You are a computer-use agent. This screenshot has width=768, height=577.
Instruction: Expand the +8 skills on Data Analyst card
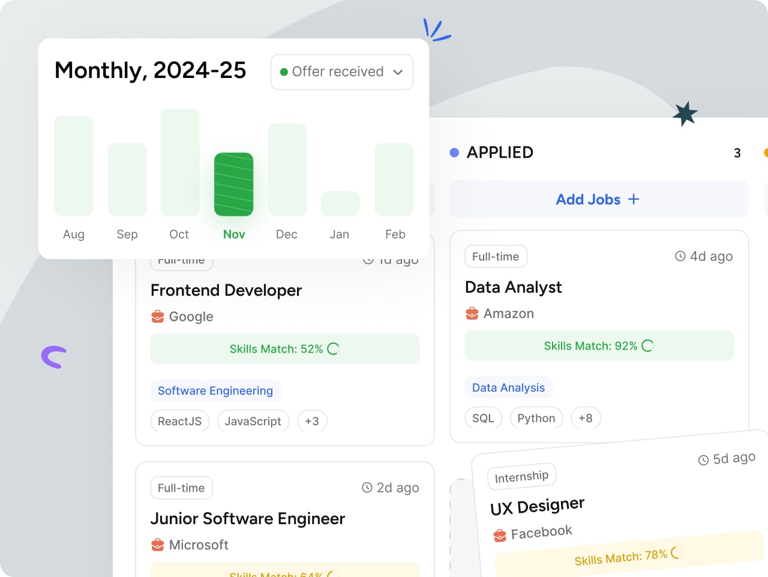click(x=586, y=418)
